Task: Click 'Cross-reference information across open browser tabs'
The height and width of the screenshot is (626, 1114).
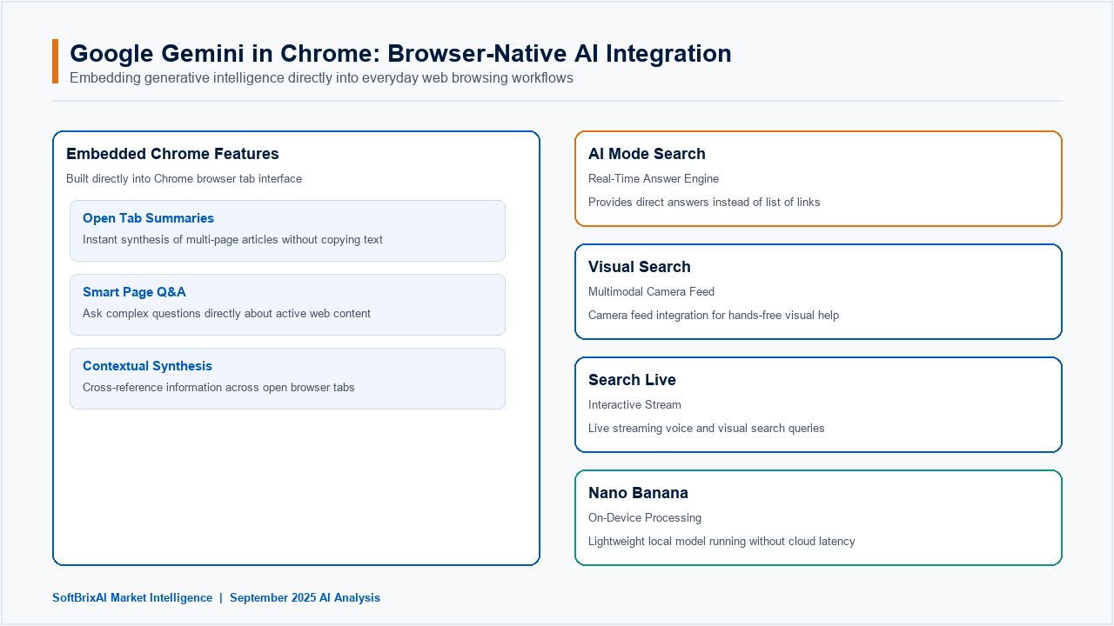Action: tap(218, 388)
